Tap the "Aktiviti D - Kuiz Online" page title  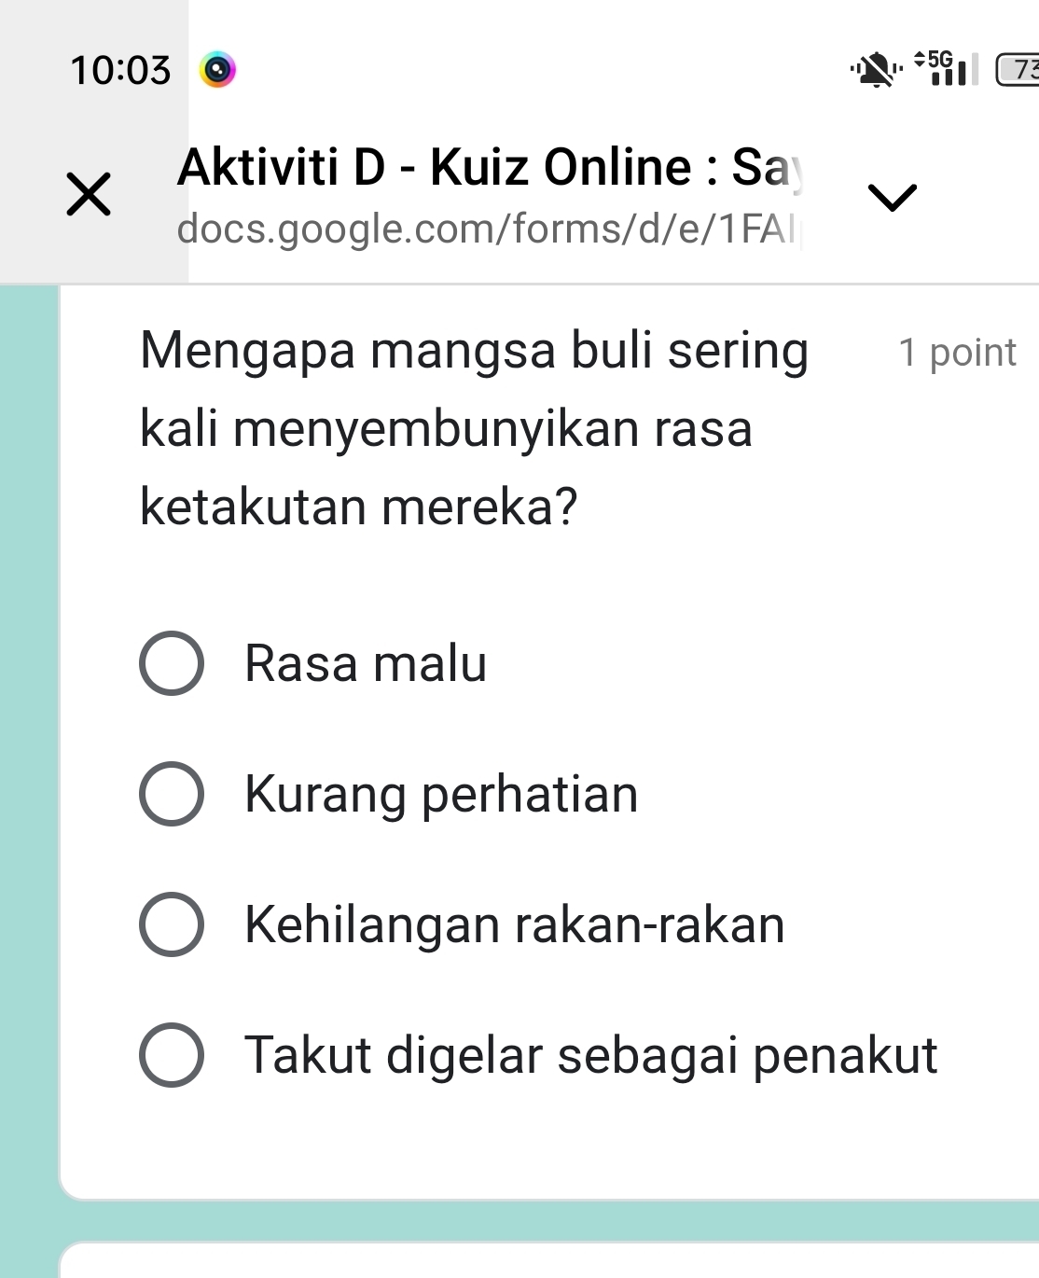(x=489, y=168)
